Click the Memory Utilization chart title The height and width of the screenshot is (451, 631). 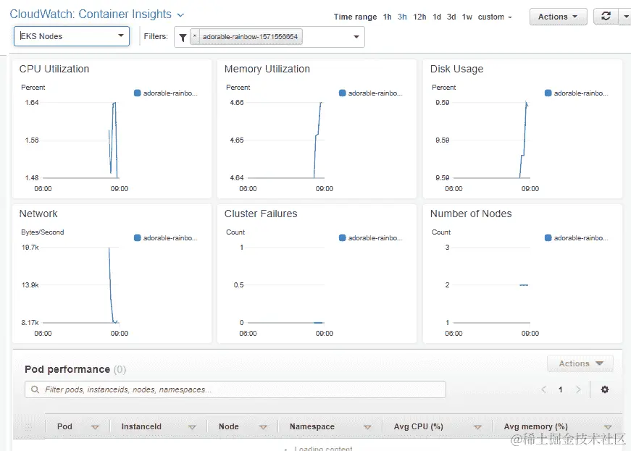[267, 69]
